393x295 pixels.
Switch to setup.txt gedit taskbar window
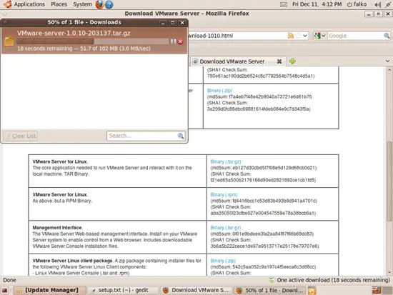(x=123, y=290)
